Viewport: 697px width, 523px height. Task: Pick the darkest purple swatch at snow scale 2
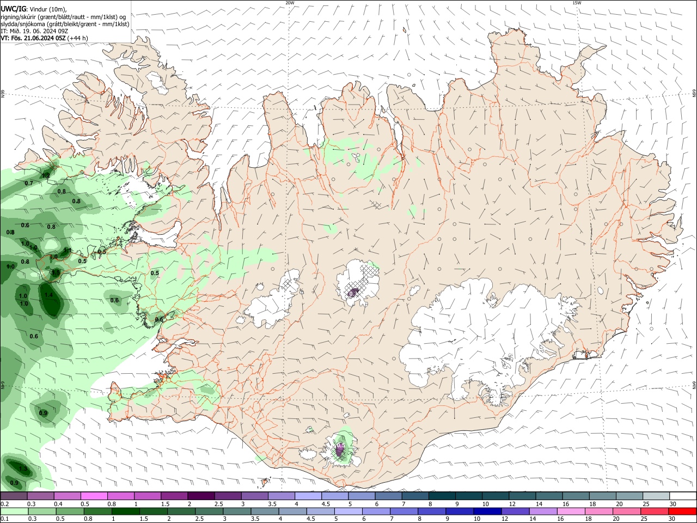200,496
